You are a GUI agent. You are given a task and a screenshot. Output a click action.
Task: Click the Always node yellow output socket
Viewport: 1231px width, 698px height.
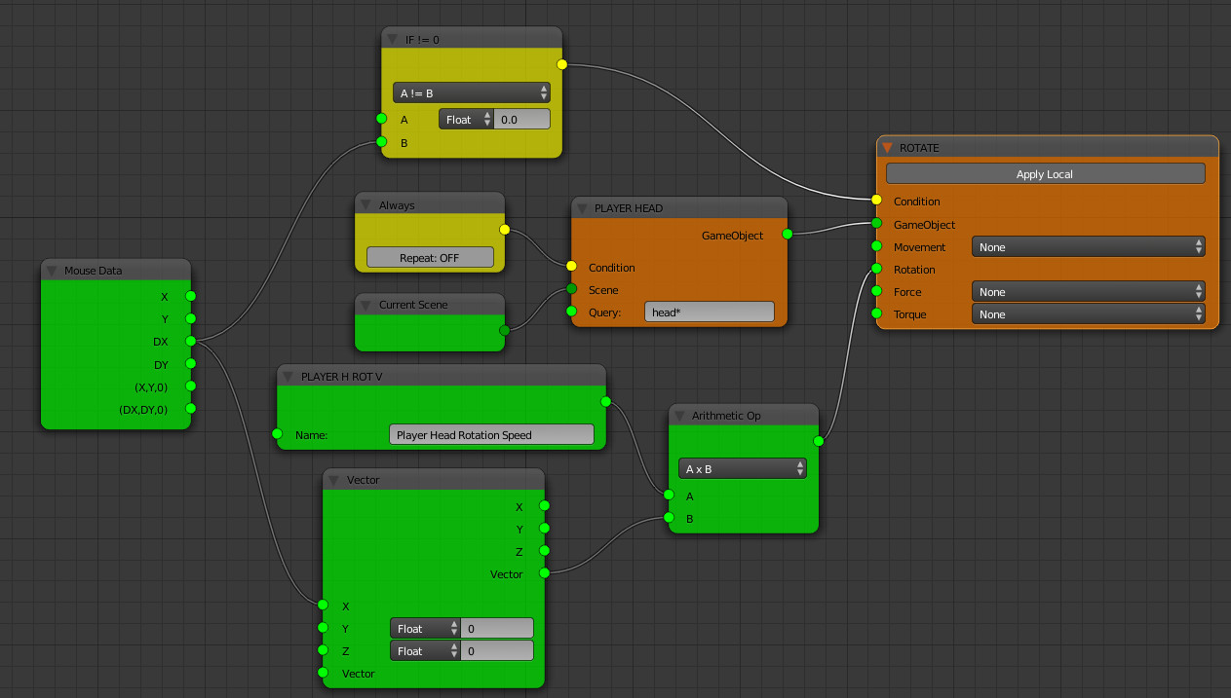pos(505,230)
